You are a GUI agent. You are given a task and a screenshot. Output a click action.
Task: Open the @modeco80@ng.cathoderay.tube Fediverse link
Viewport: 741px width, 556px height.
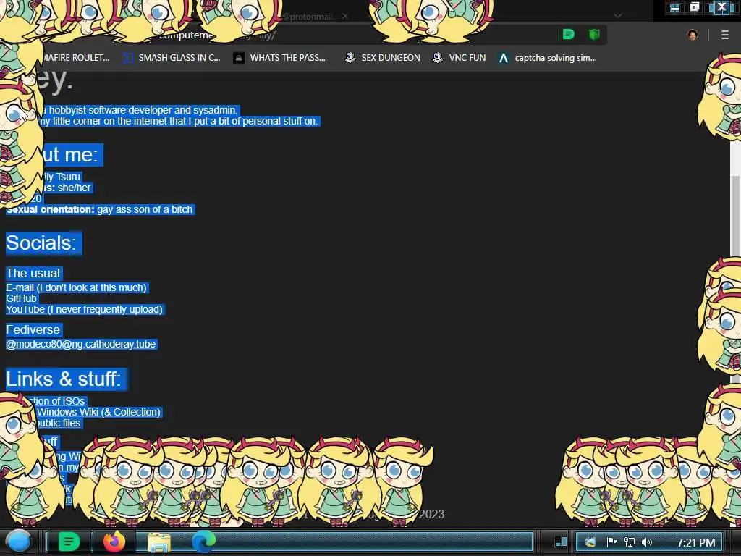(81, 344)
